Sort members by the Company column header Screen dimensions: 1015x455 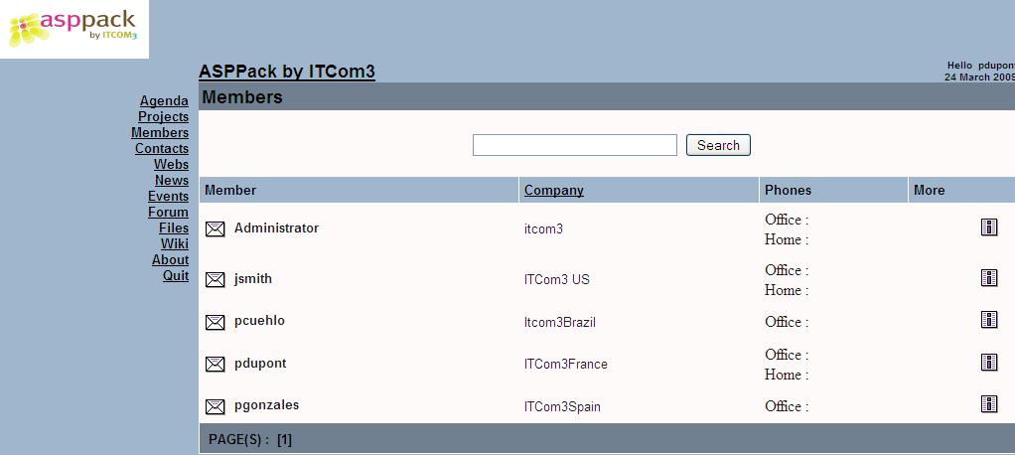tap(554, 191)
